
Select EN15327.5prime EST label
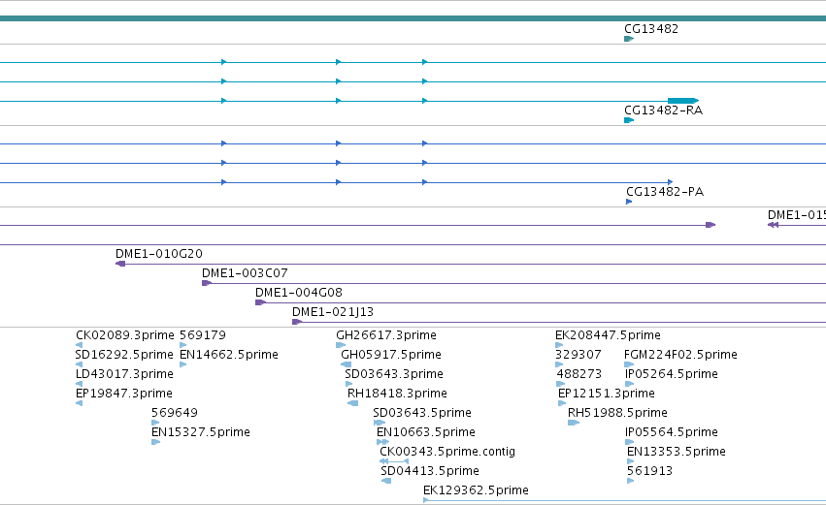point(201,432)
